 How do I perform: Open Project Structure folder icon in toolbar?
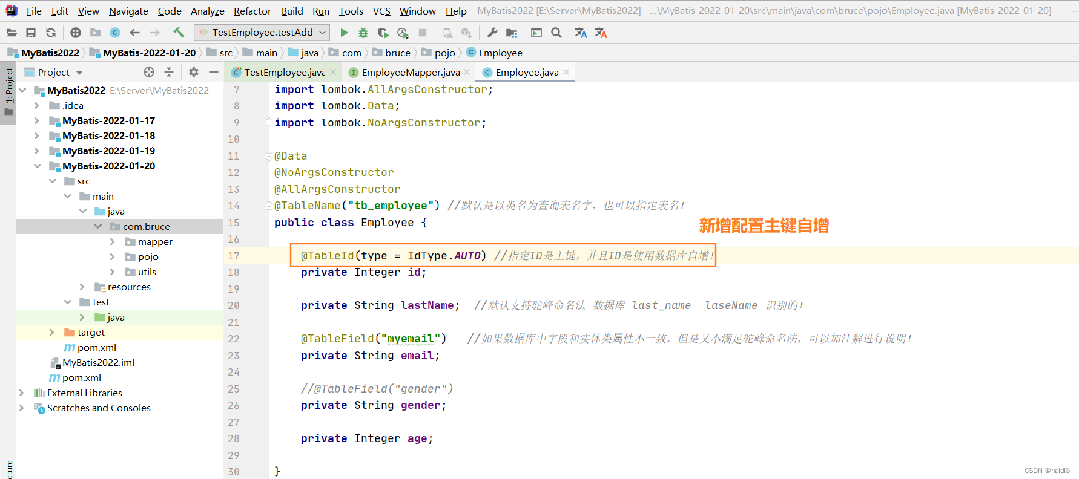[x=512, y=33]
